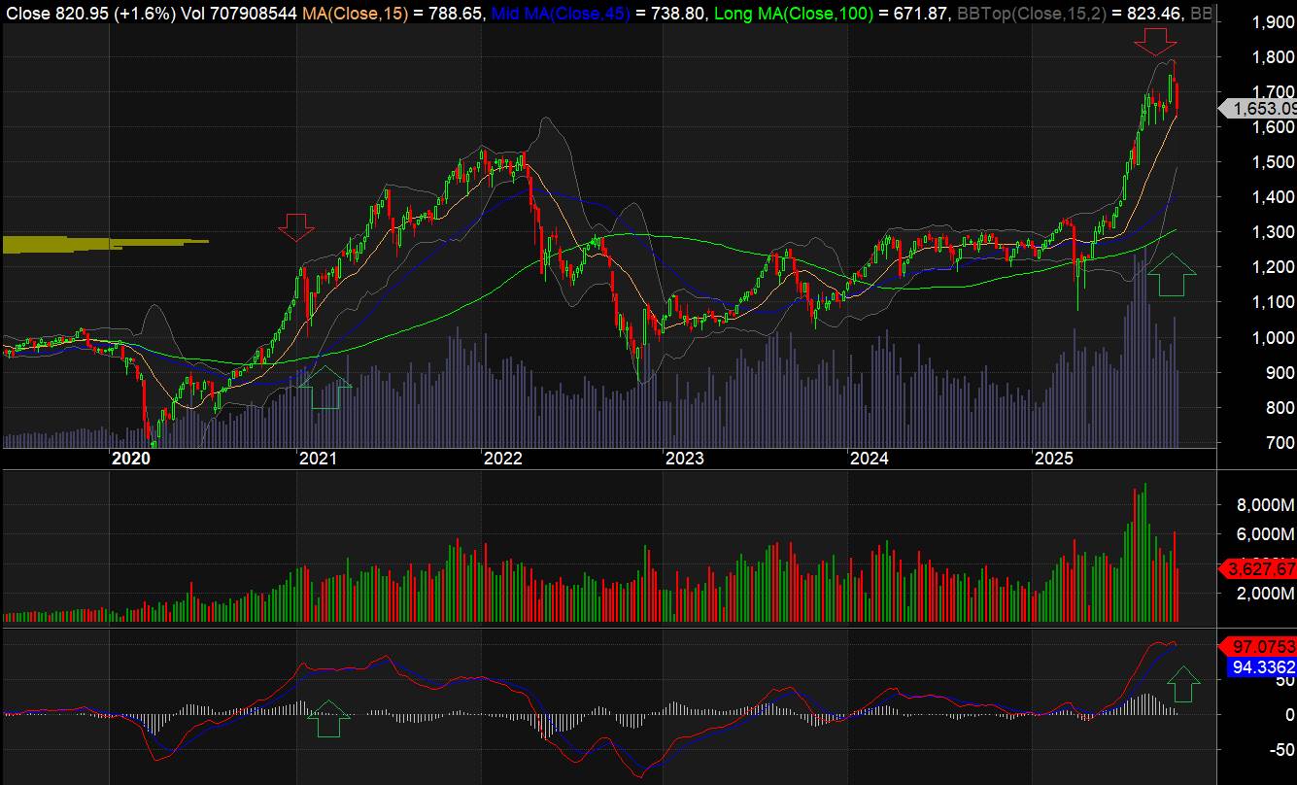Click the 2021 year label on time axis
The height and width of the screenshot is (785, 1297).
coord(318,458)
